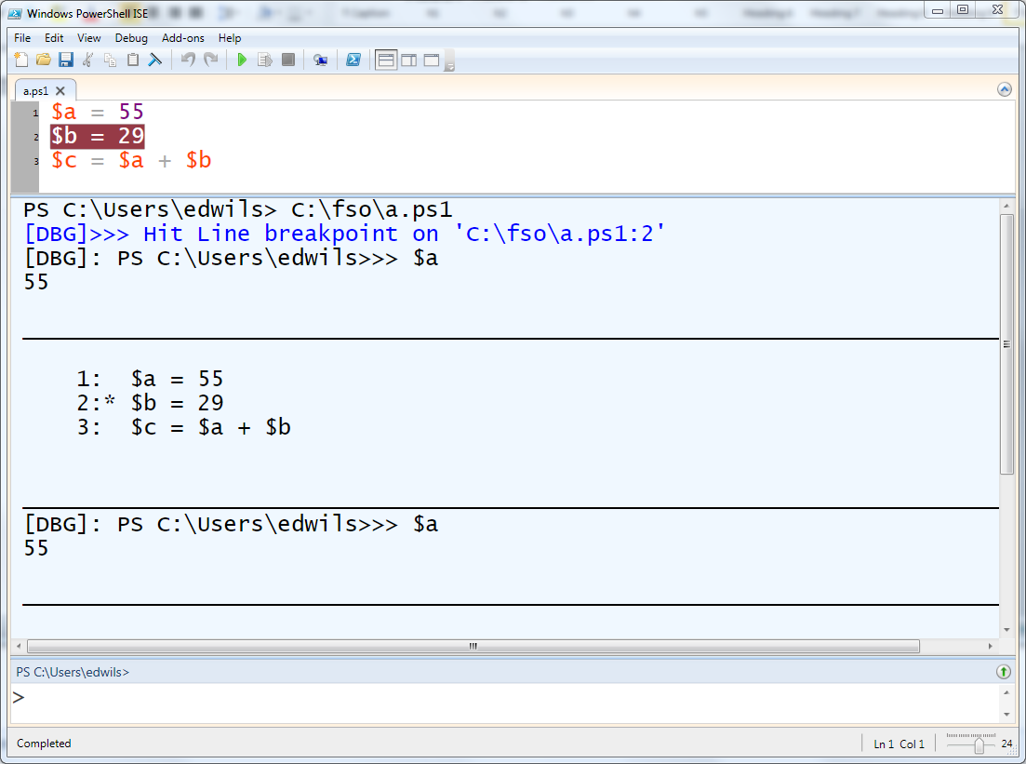Screen dimensions: 1026x764
Task: Collapse the script pane with the chevron
Action: click(1005, 89)
